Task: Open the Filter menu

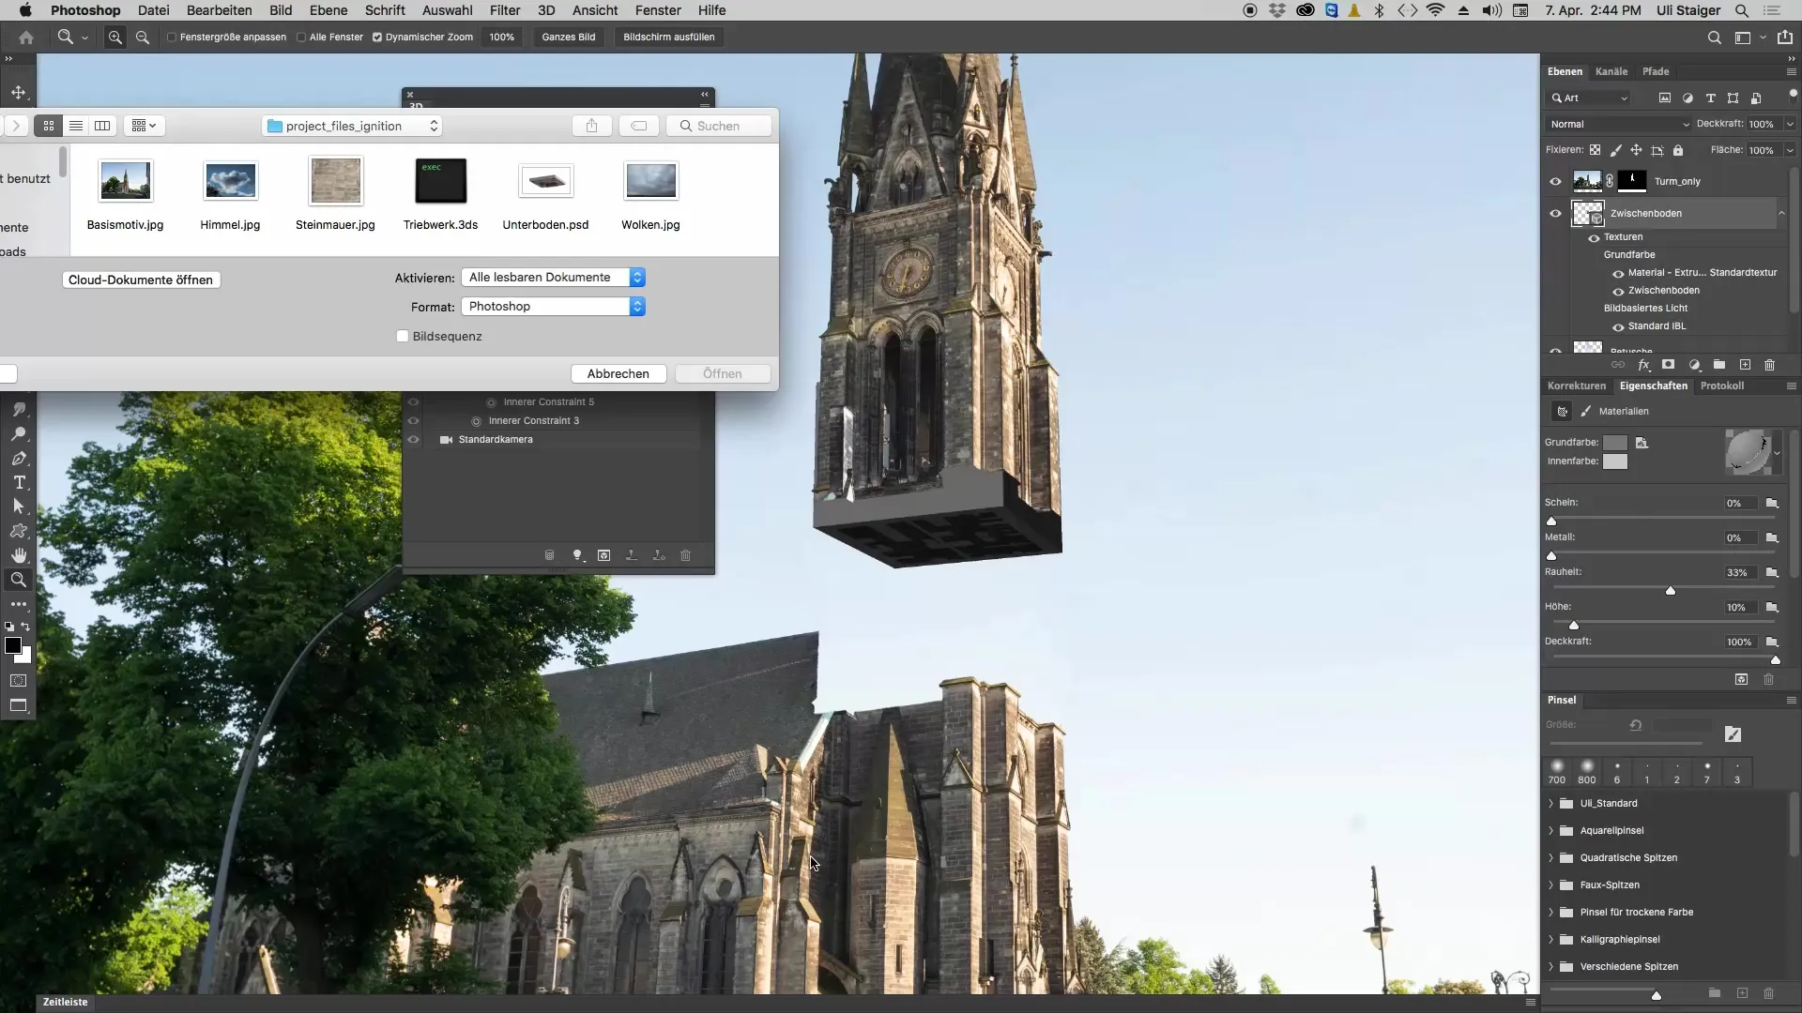Action: click(x=505, y=10)
